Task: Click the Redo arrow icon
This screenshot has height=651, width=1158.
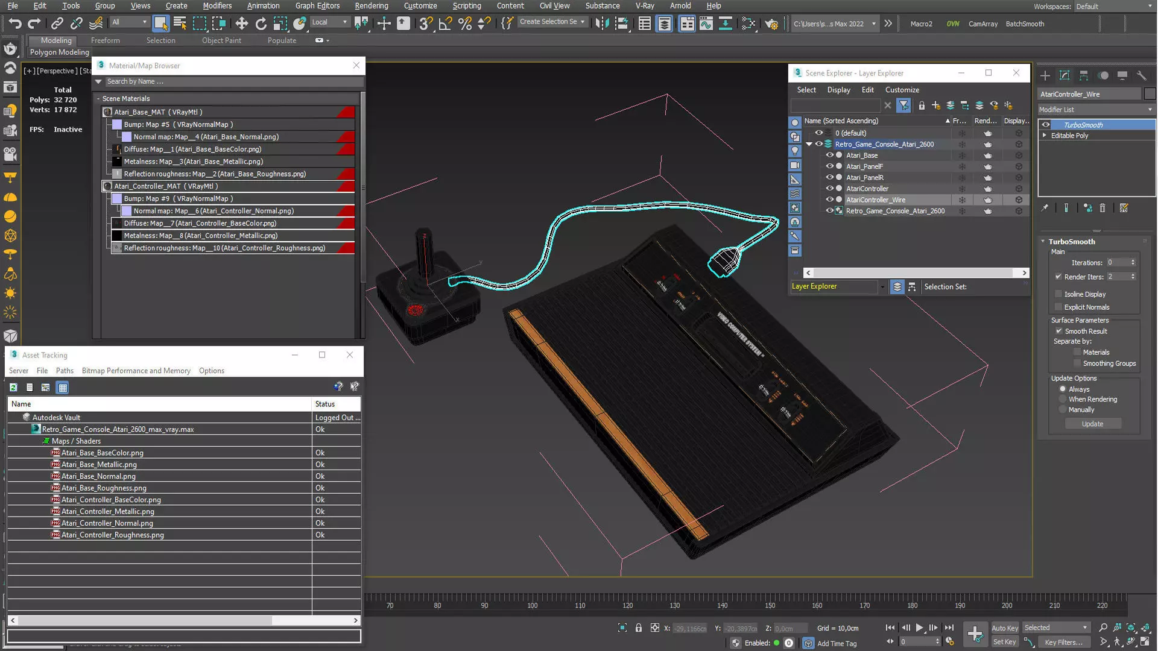Action: pos(34,24)
